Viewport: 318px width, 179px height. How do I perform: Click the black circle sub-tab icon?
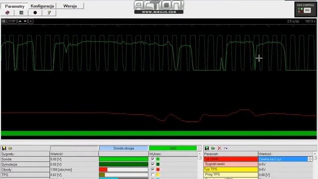[35, 13]
